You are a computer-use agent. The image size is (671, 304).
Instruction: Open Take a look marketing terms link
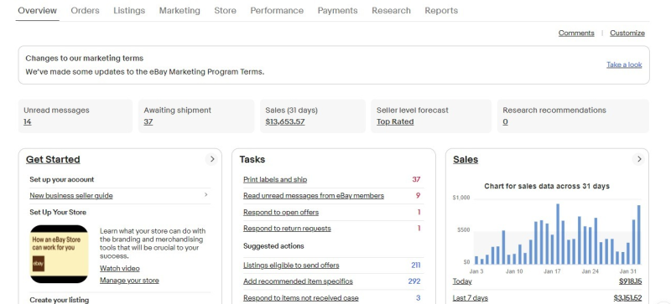point(624,64)
